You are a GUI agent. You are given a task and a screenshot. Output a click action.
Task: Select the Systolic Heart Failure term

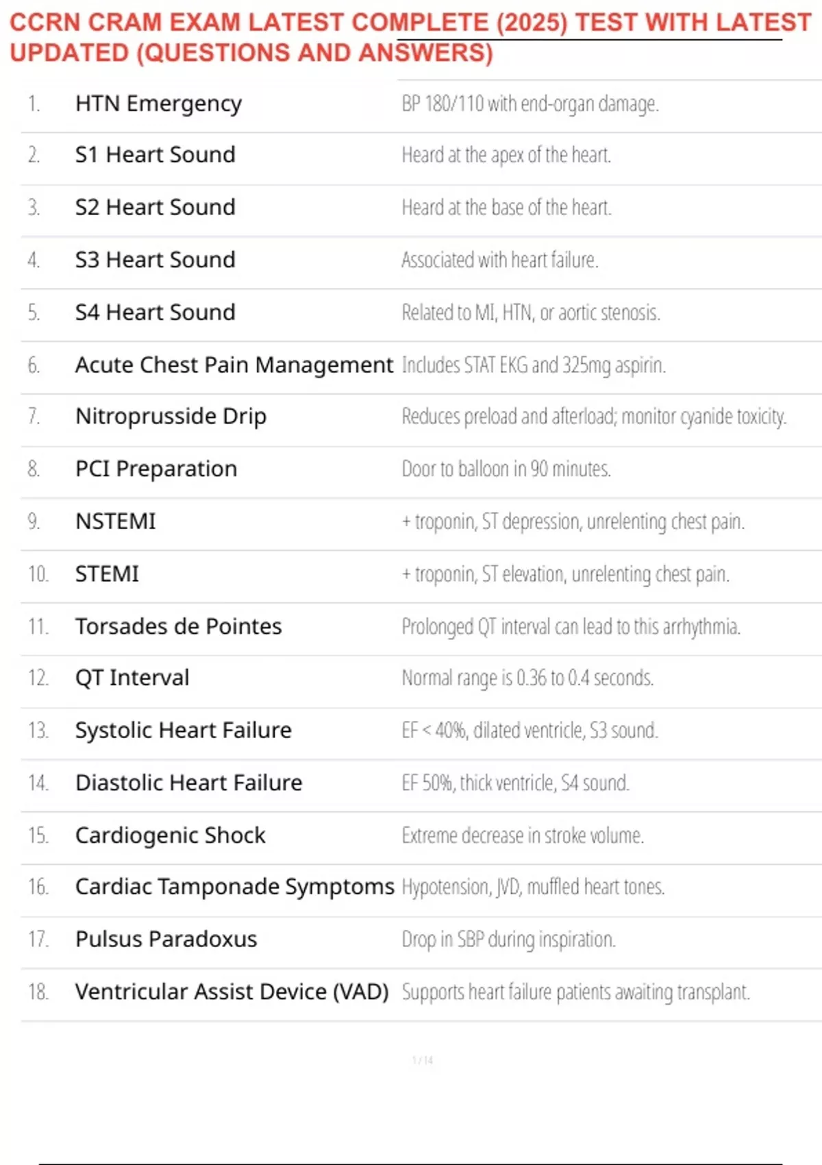point(184,731)
